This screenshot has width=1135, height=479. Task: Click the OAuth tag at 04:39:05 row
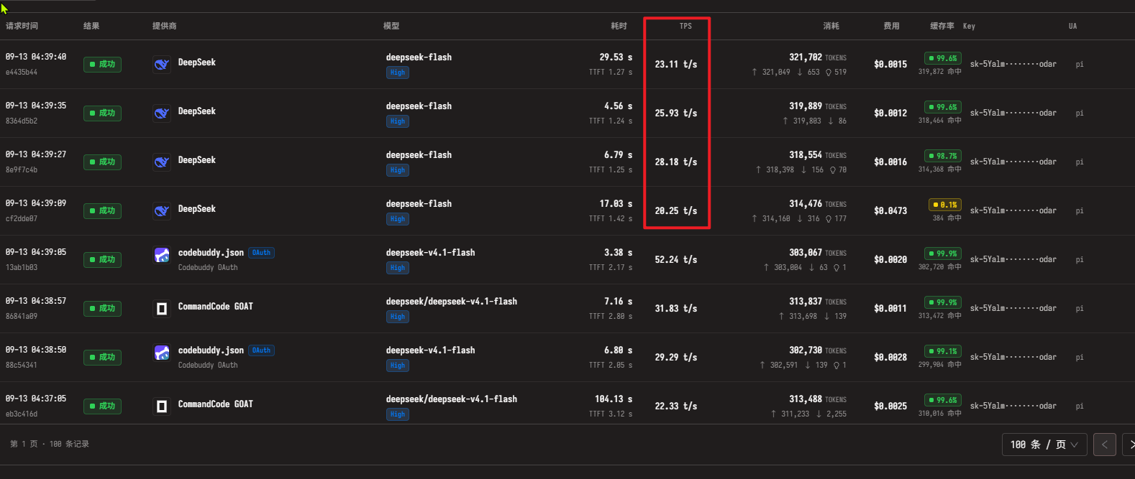tap(262, 253)
